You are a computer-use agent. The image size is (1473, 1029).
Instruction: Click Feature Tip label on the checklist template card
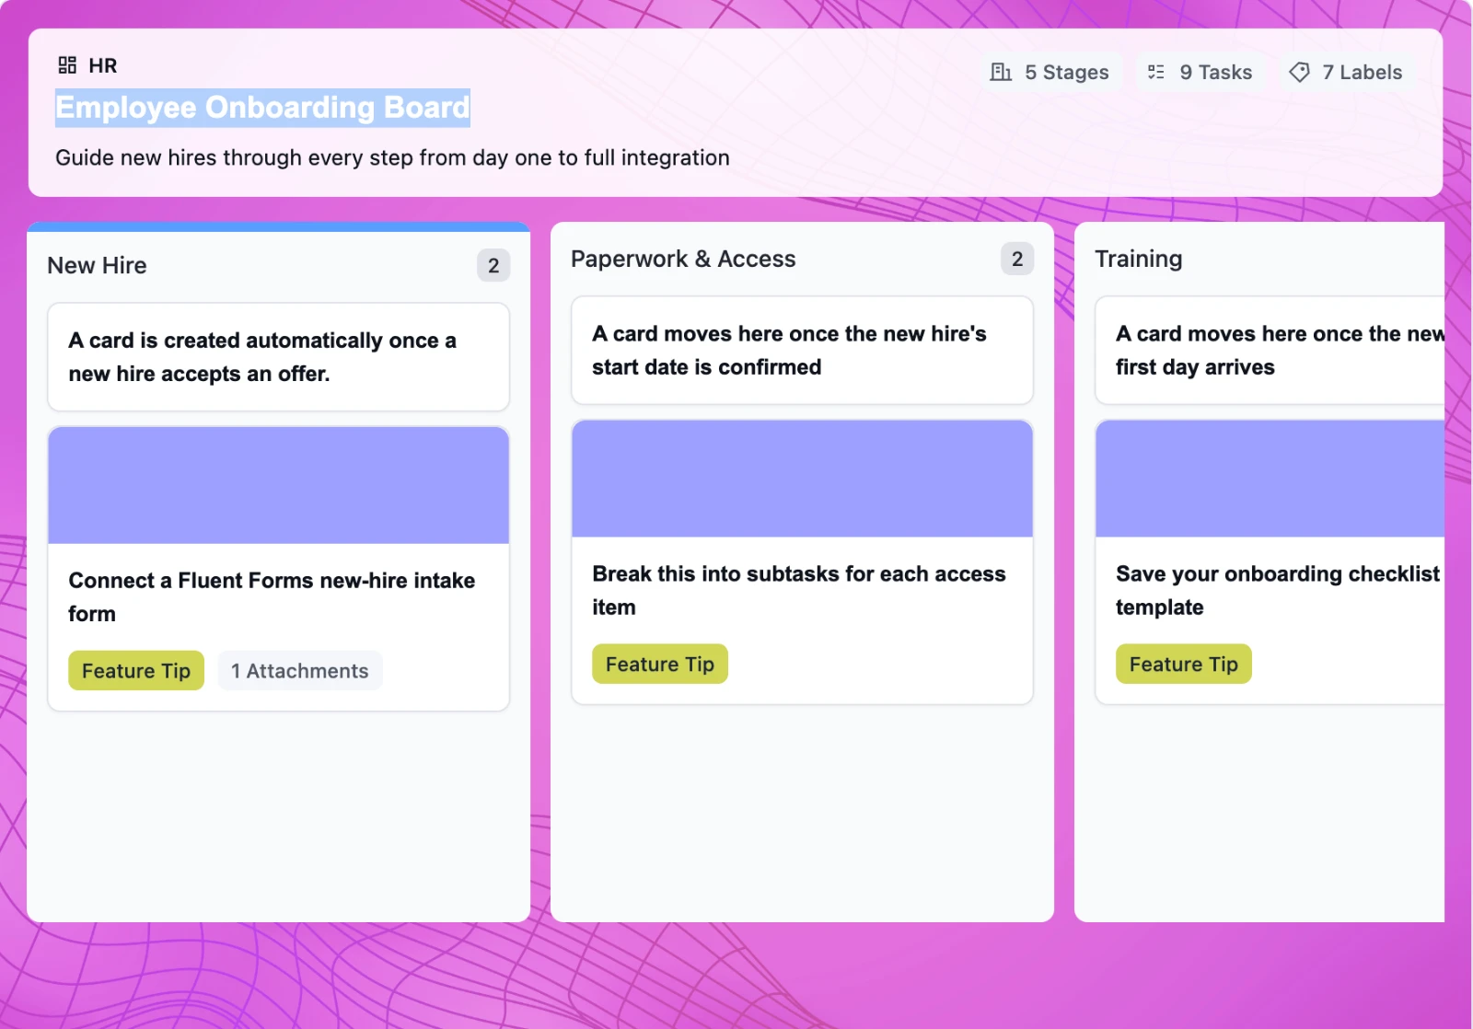(1184, 664)
